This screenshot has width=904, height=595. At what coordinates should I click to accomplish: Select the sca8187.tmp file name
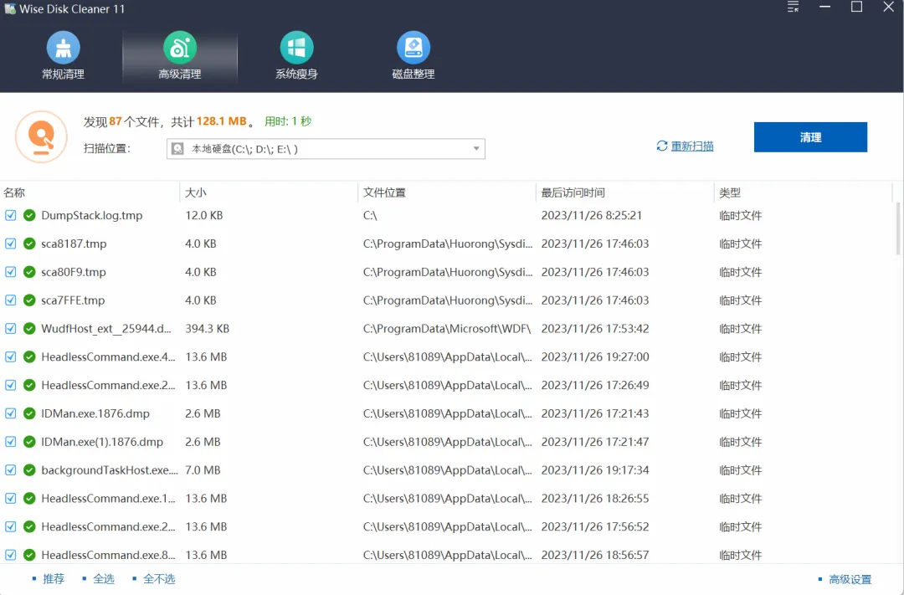point(74,244)
